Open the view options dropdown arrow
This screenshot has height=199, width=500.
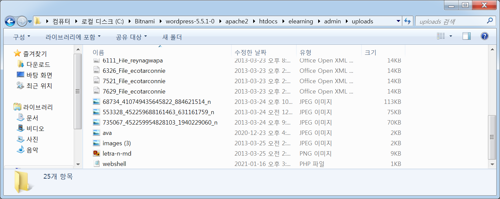451,36
